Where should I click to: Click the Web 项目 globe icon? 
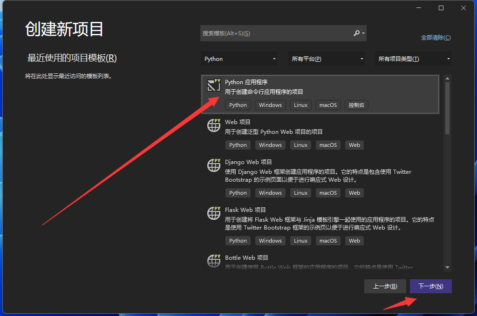(x=213, y=125)
